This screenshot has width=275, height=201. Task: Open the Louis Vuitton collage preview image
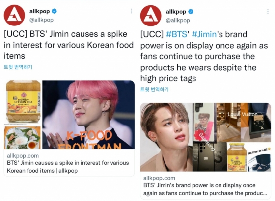(206, 137)
